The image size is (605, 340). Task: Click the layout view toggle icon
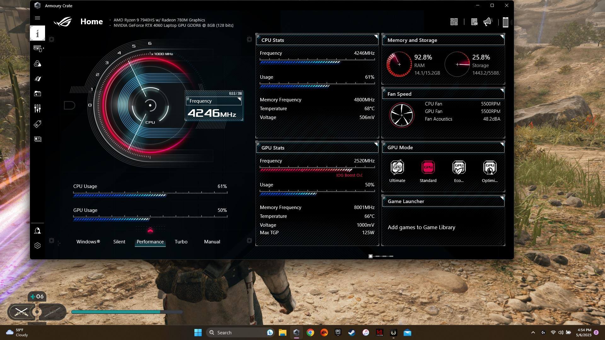(x=454, y=22)
